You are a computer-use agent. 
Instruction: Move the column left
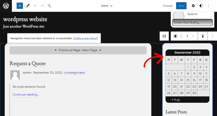[187, 36]
